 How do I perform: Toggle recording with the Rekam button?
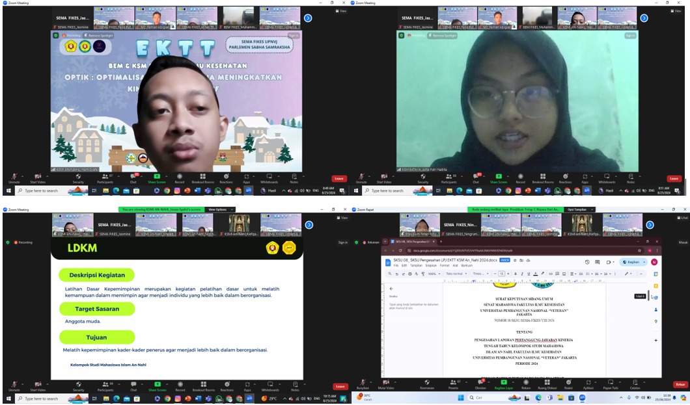coord(526,383)
